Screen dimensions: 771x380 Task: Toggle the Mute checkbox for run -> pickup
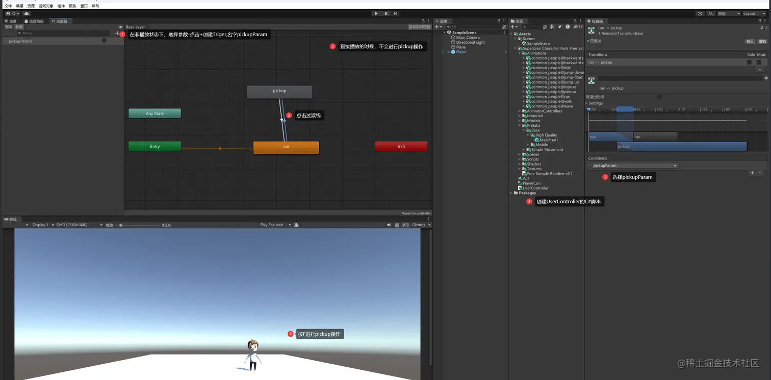point(759,62)
